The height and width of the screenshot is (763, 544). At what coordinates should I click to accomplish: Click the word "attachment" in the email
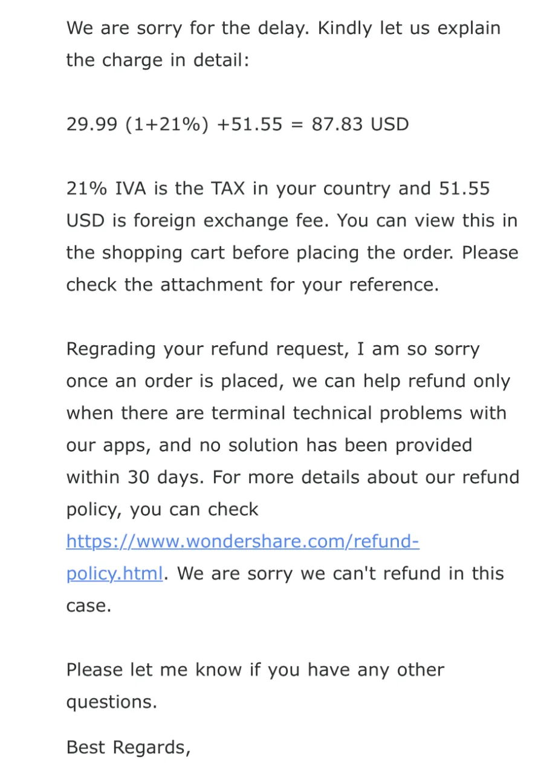coord(212,285)
